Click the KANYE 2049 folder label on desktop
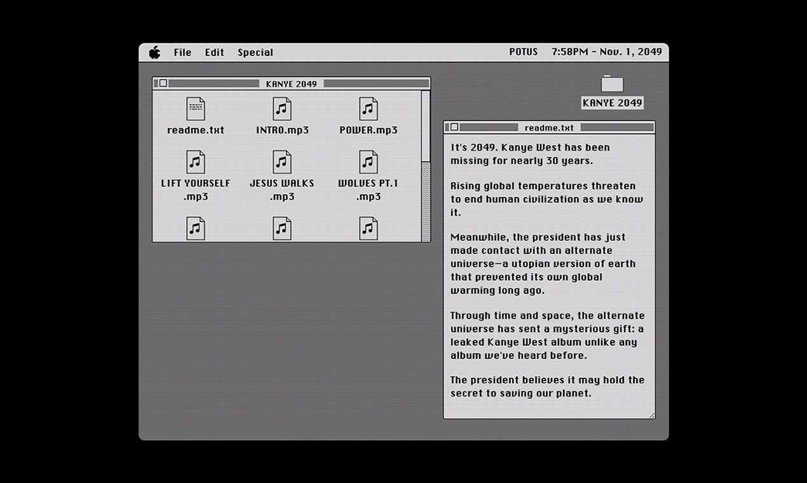The width and height of the screenshot is (807, 483). 613,103
